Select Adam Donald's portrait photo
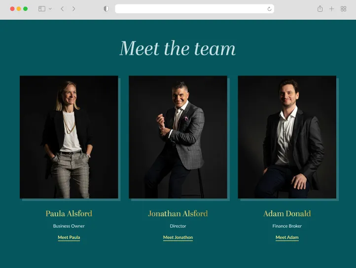356x268 pixels. coord(287,137)
